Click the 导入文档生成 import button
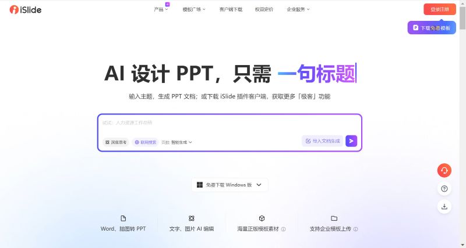Viewport: 466px width, 248px height. (322, 141)
